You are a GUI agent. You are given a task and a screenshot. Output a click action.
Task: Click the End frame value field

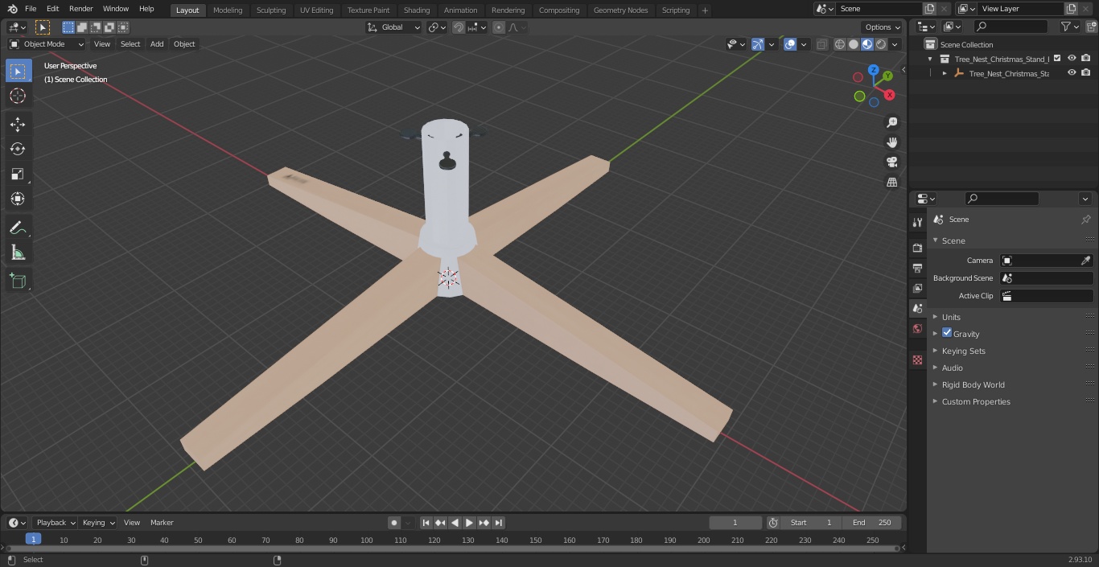click(x=872, y=523)
